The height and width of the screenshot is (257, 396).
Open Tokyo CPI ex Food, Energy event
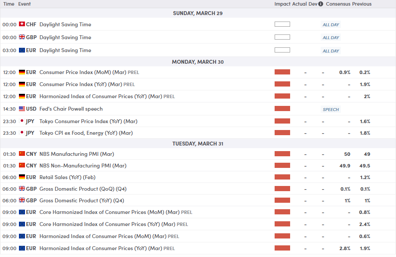click(86, 133)
